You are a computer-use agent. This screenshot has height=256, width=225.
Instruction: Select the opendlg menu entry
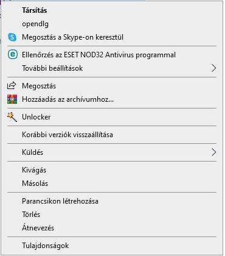coord(112,24)
